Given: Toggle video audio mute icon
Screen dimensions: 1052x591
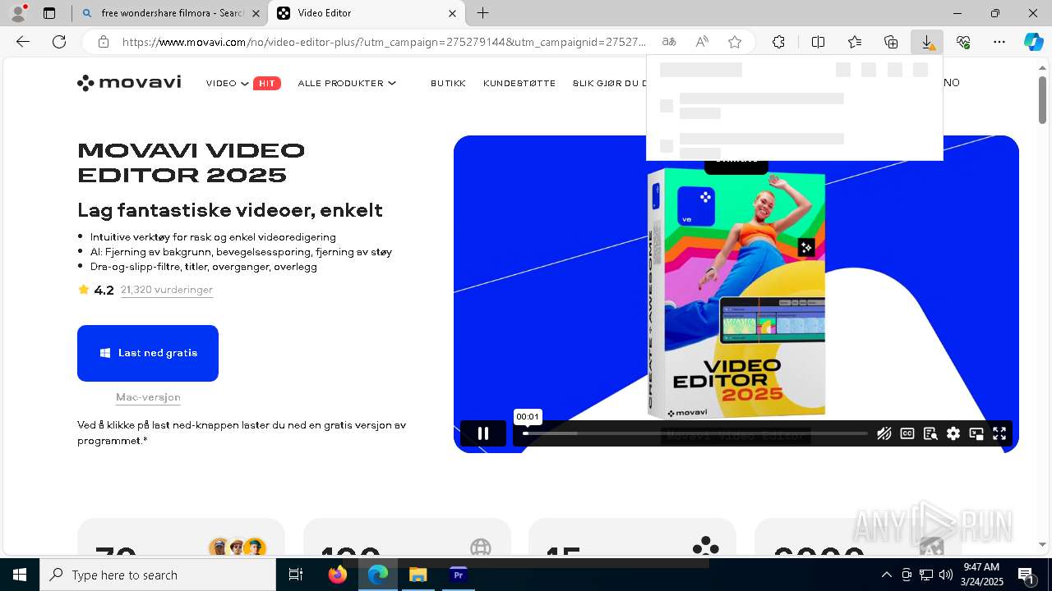Looking at the screenshot, I should pos(884,433).
